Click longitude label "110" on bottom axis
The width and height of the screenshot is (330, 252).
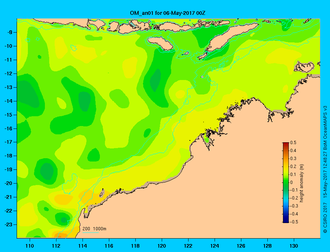tap(30, 246)
